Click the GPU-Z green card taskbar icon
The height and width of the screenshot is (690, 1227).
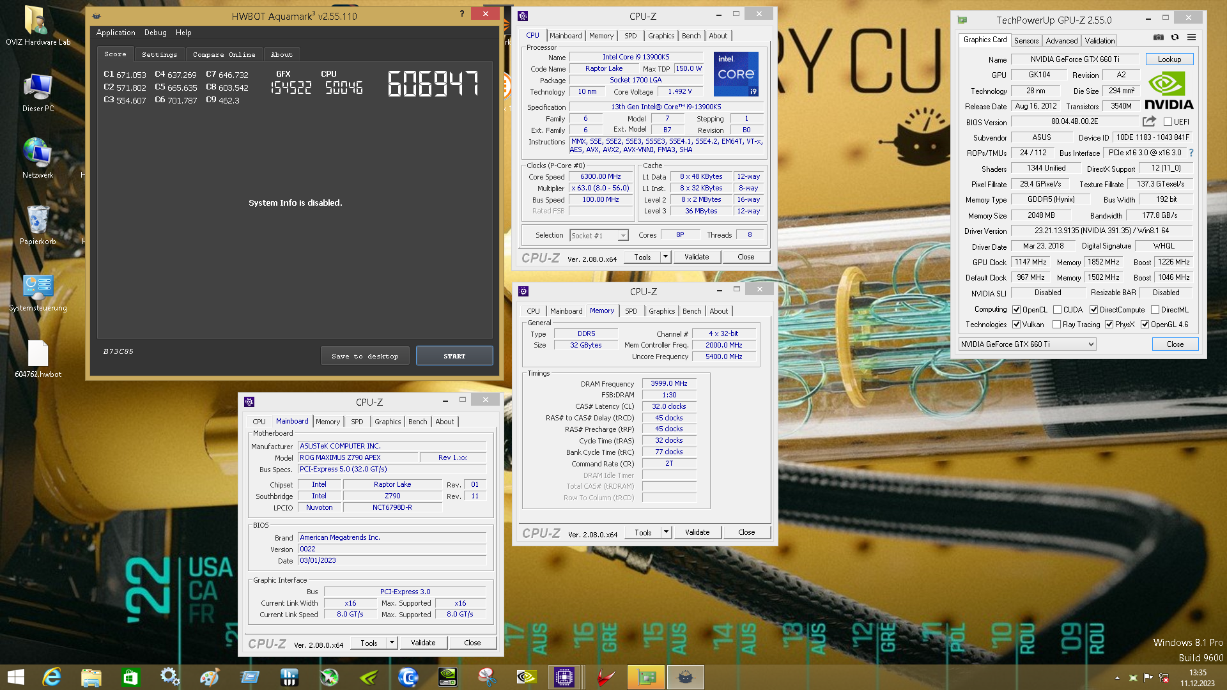[x=646, y=677]
